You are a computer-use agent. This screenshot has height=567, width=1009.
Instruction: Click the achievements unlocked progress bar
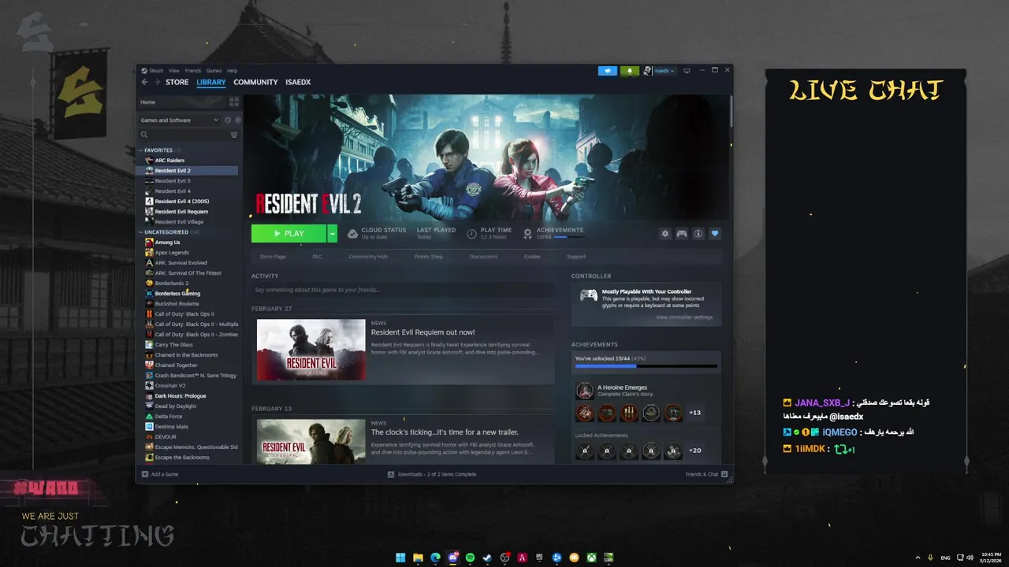646,366
